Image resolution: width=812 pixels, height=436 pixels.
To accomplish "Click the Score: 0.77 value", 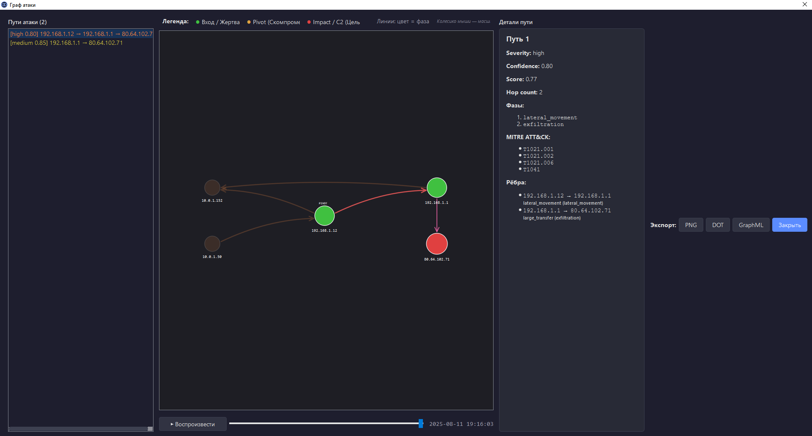I will pyautogui.click(x=531, y=79).
